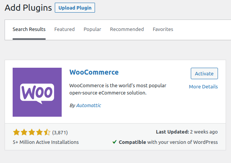Click the second rating star
The height and width of the screenshot is (163, 231).
[x=24, y=132]
